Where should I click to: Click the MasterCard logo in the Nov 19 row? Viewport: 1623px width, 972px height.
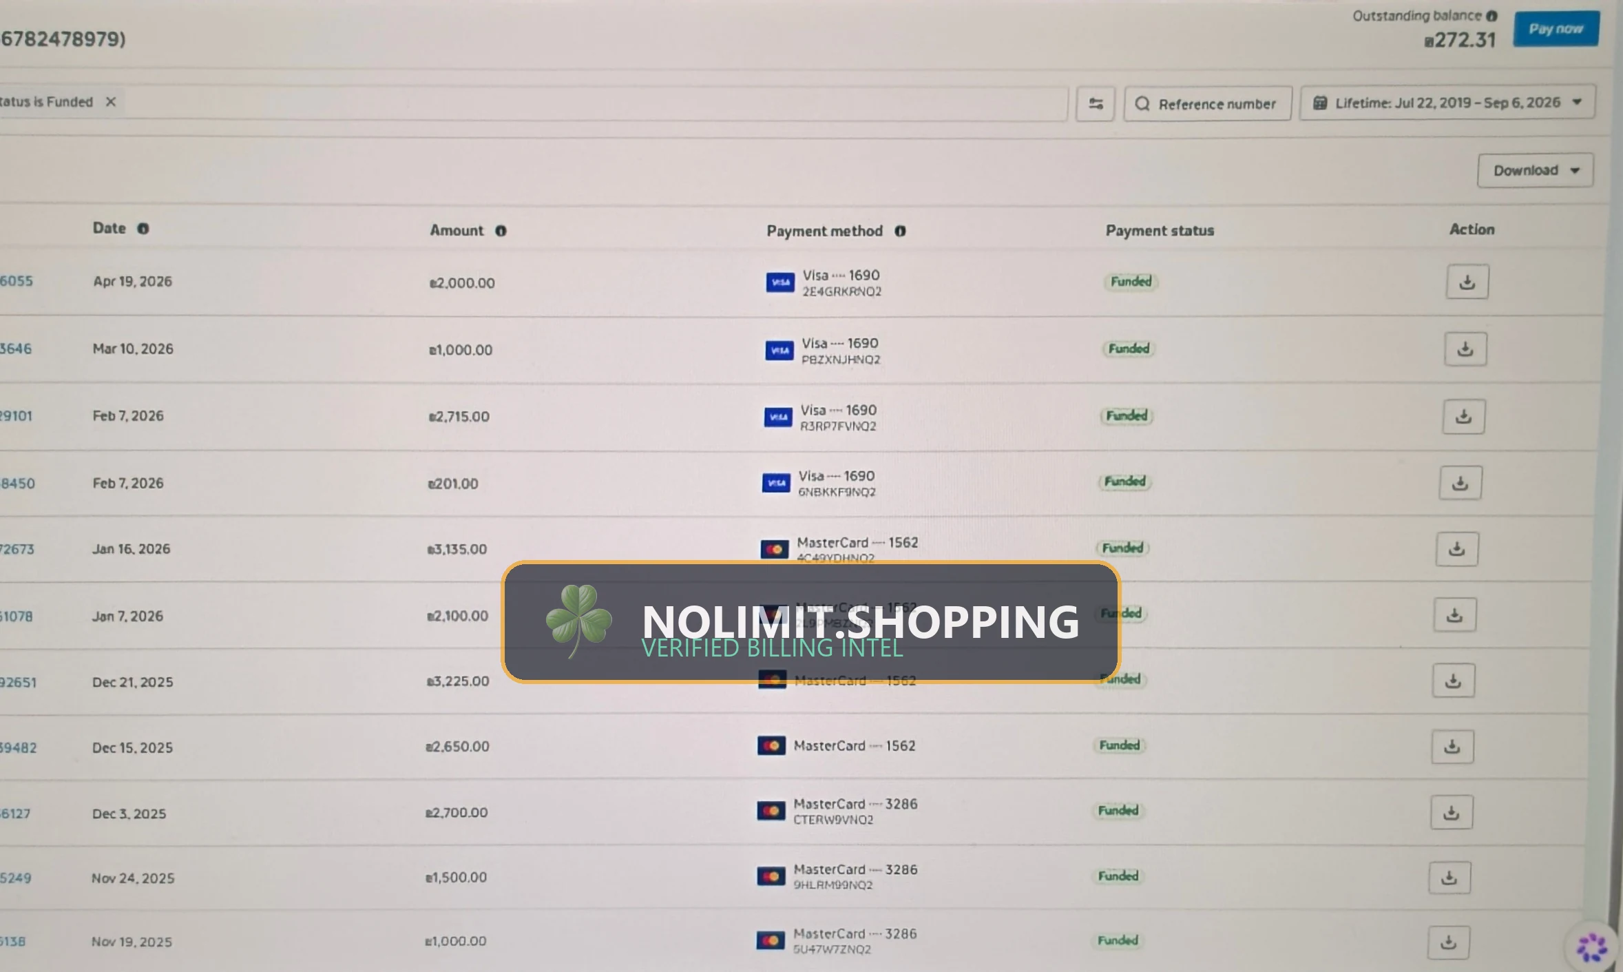(x=771, y=941)
